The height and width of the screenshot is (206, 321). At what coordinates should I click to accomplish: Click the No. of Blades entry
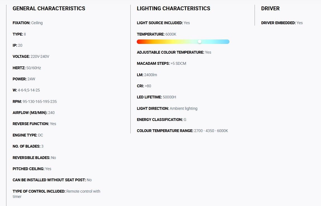point(28,146)
